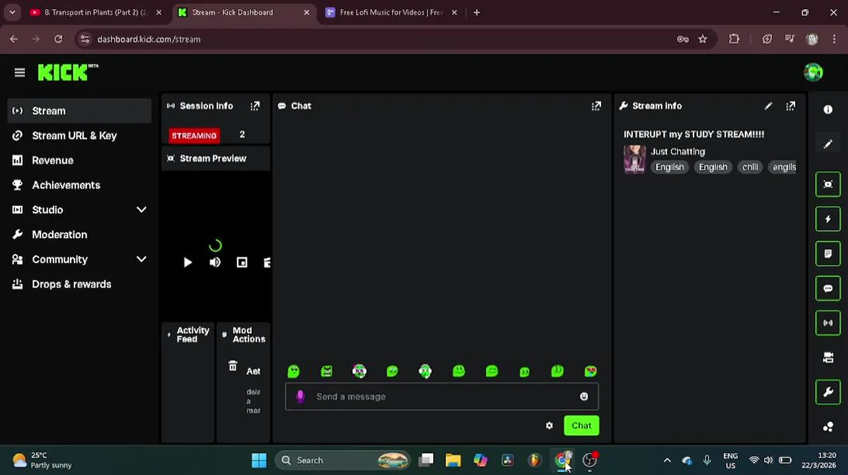Screen dimensions: 848x475
Task: Open the Chrome tab search dropdown
Action: [12, 12]
